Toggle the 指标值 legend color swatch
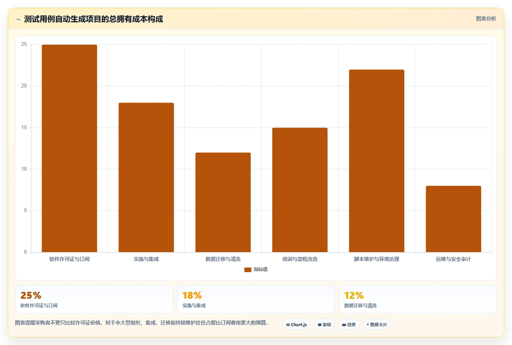The width and height of the screenshot is (512, 345). pos(248,270)
